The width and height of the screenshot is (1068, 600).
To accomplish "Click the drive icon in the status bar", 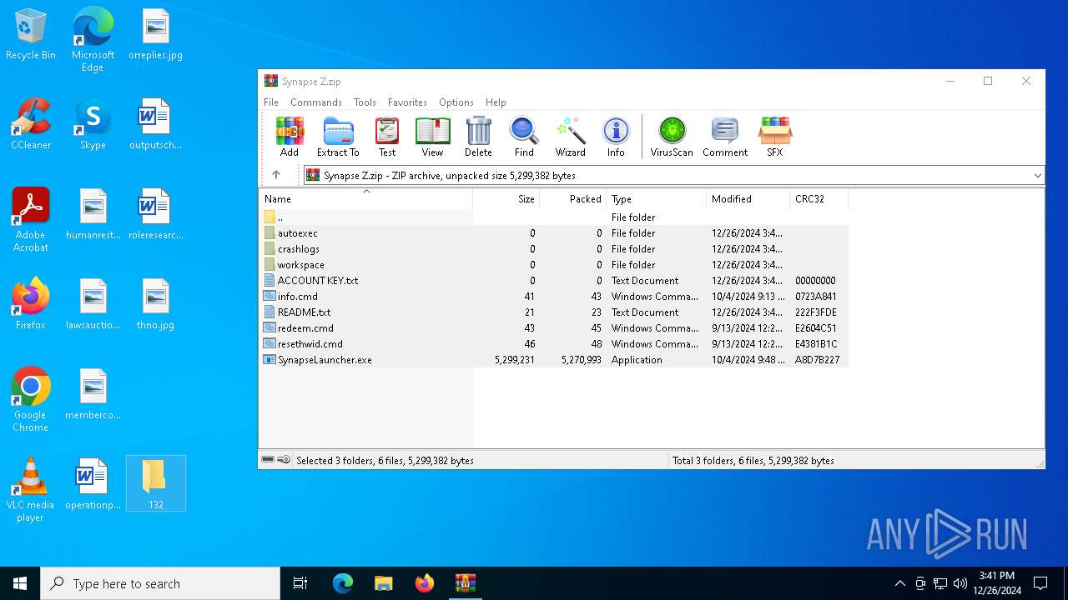I will (x=268, y=460).
